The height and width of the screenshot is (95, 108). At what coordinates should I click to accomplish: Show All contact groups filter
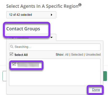[x=67, y=55]
